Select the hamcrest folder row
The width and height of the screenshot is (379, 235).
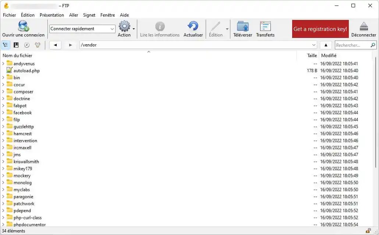186,134
